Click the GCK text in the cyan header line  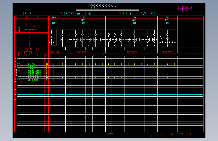(x=79, y=14)
